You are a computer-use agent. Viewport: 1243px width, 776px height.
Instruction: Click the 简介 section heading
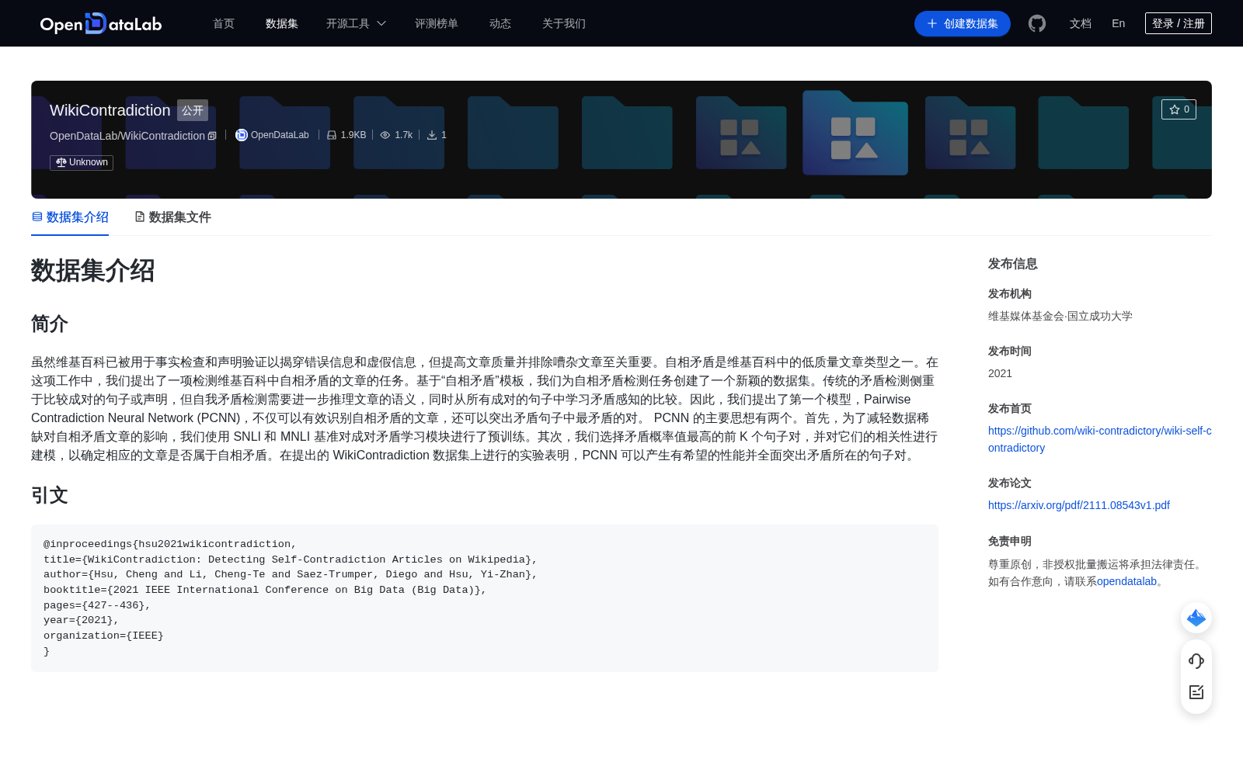tap(50, 324)
